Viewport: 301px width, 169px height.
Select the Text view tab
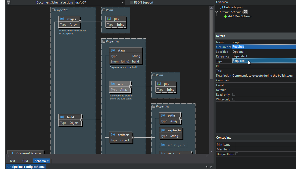12,161
